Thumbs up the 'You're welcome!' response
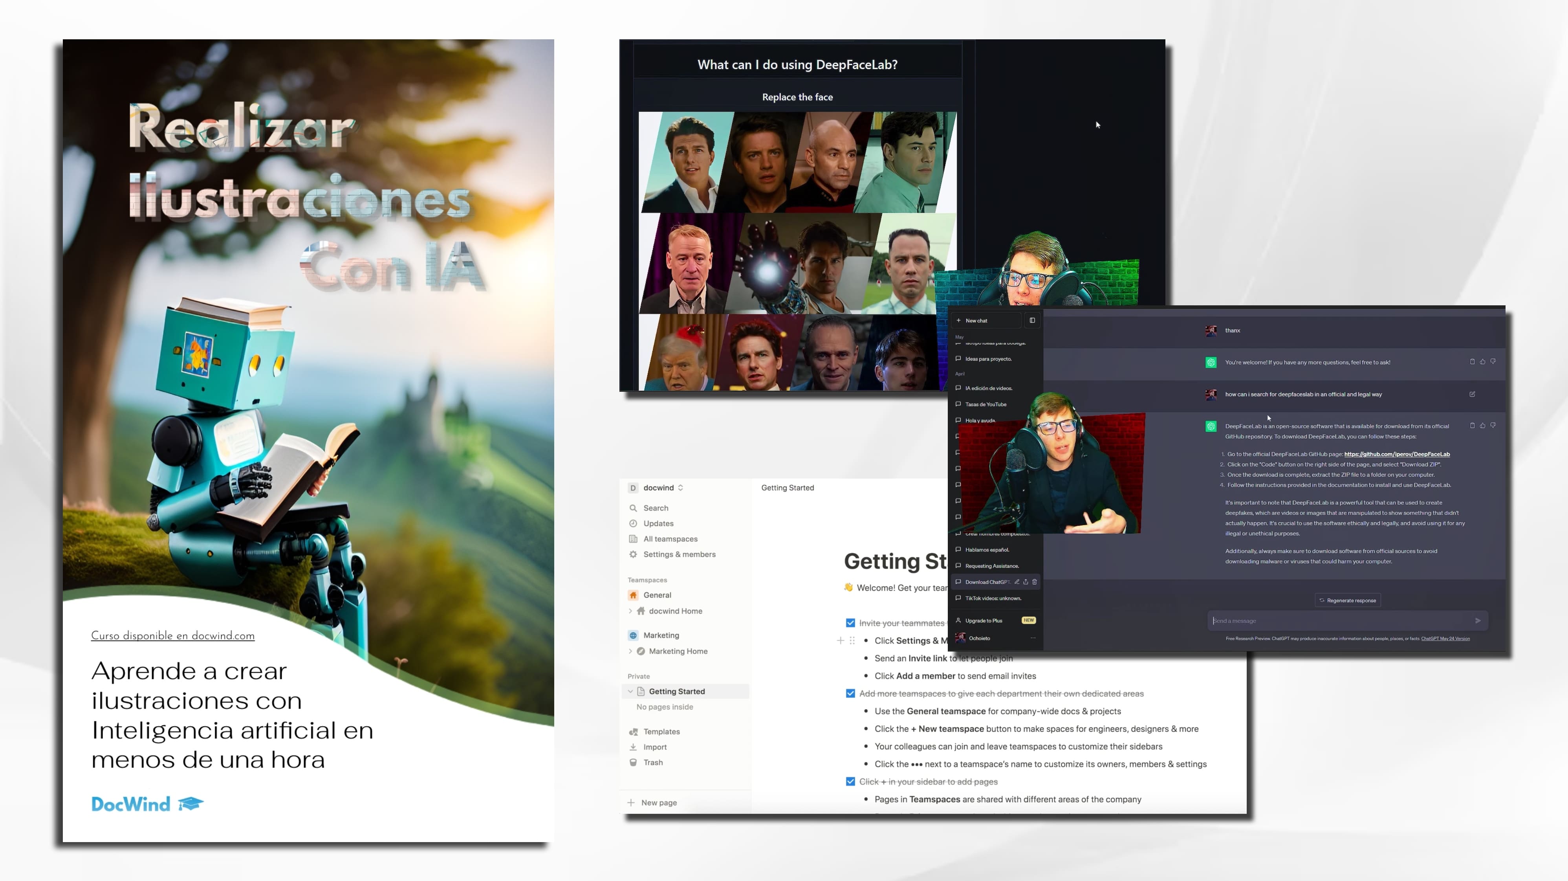The width and height of the screenshot is (1568, 881). coord(1483,362)
